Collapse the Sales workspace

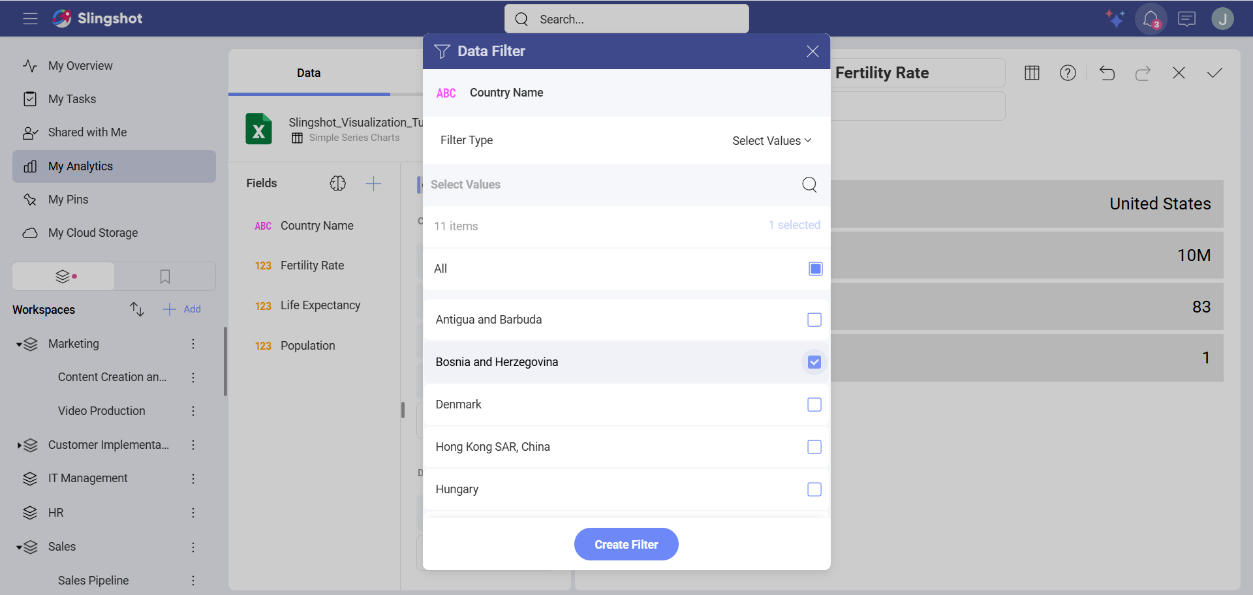pyautogui.click(x=20, y=547)
